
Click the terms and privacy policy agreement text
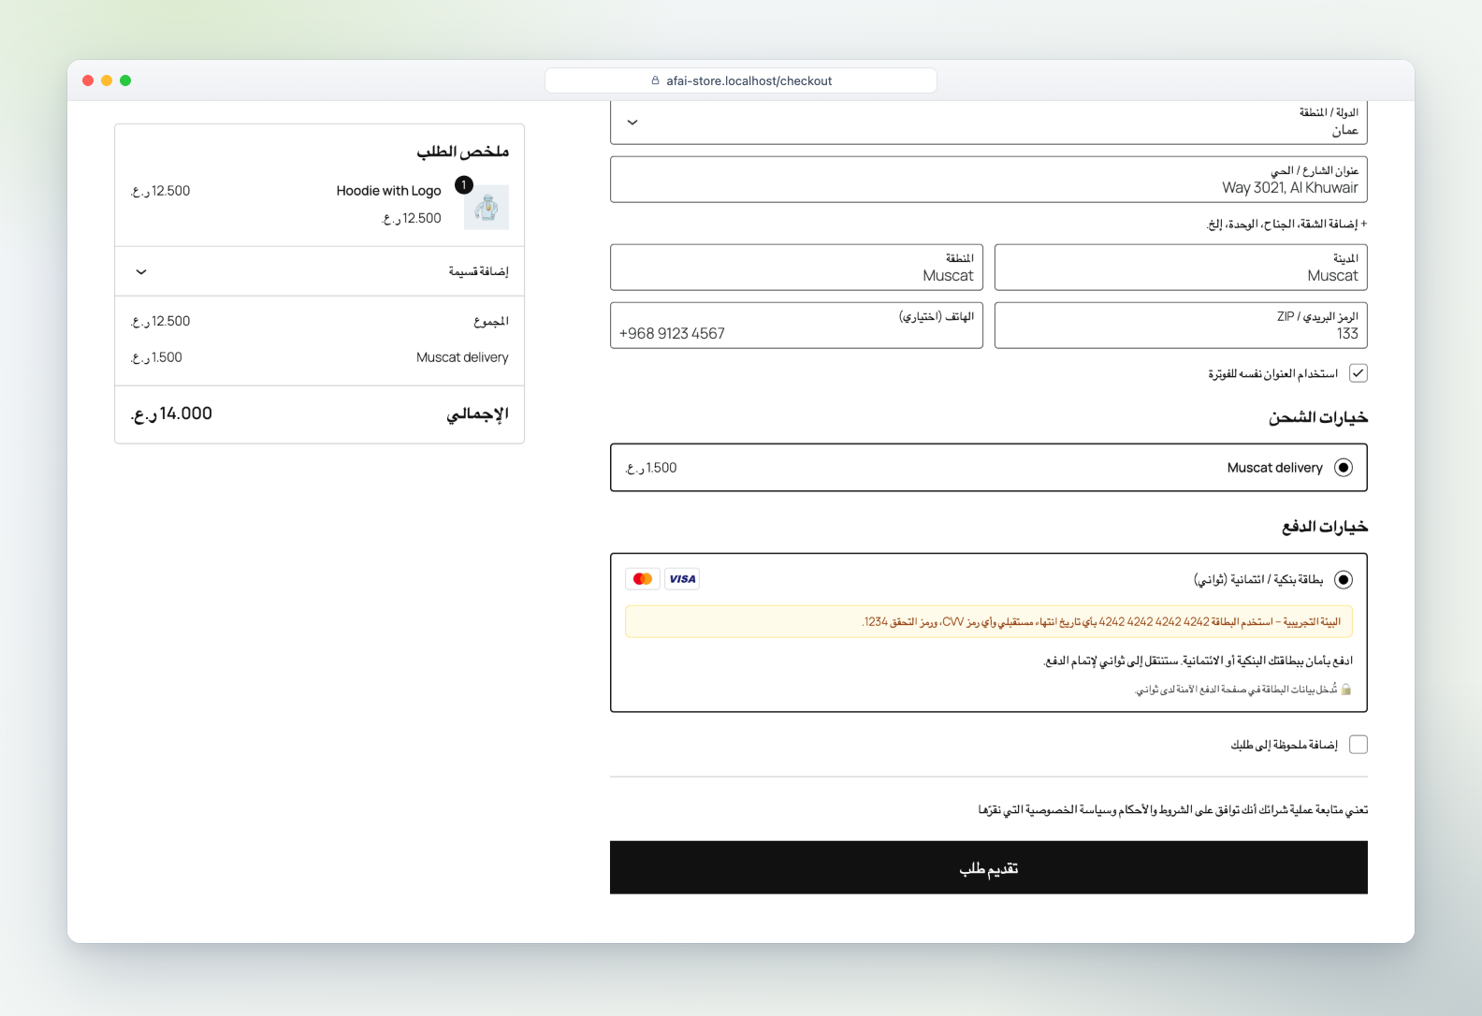tap(1173, 809)
